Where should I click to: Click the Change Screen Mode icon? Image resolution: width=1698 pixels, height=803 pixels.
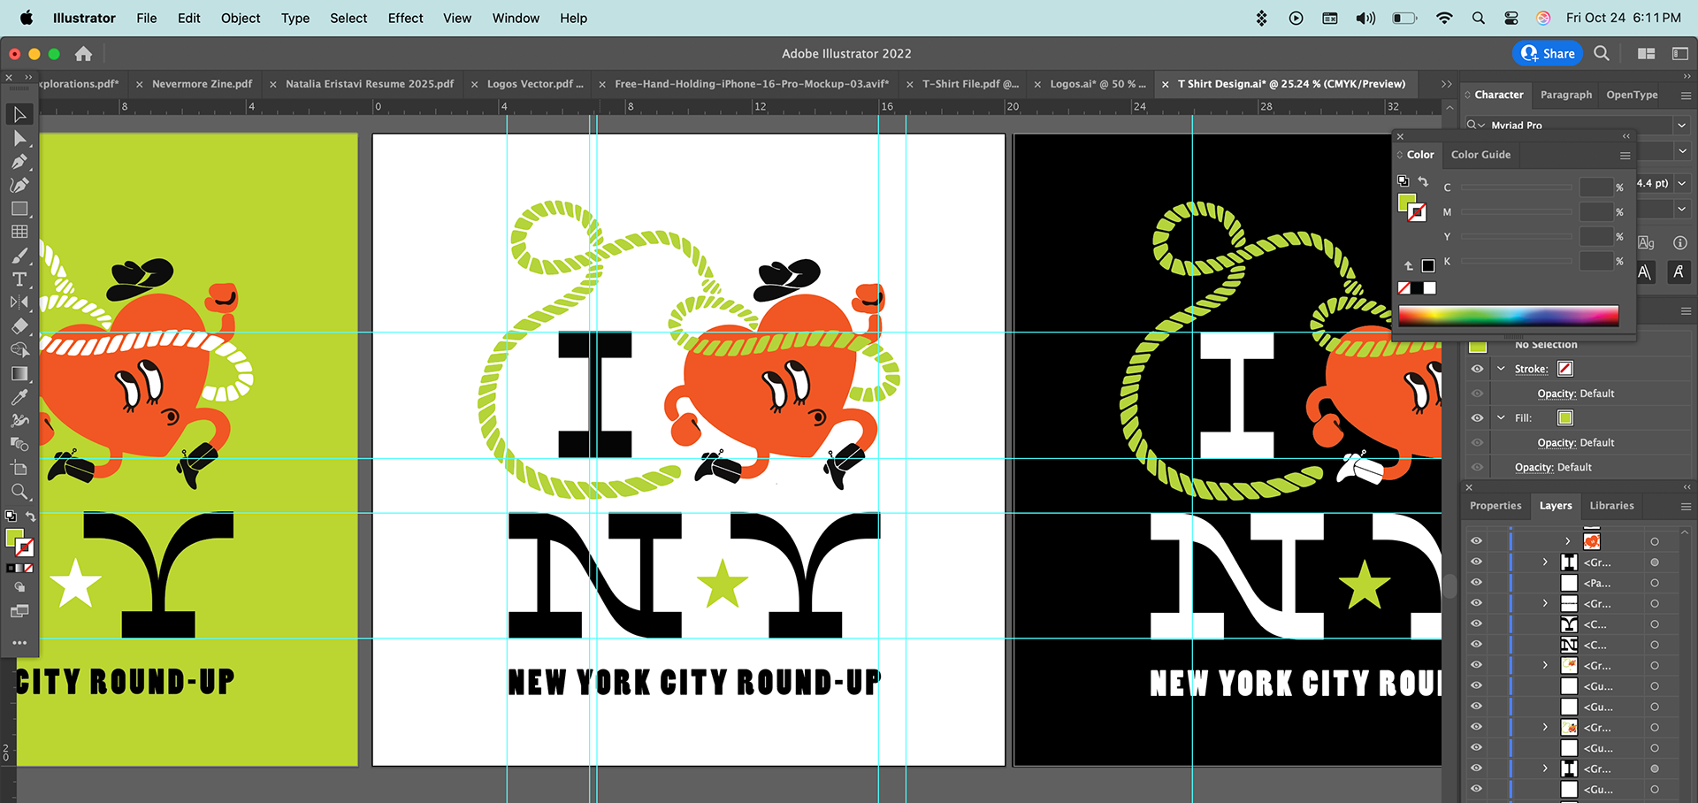tap(19, 611)
